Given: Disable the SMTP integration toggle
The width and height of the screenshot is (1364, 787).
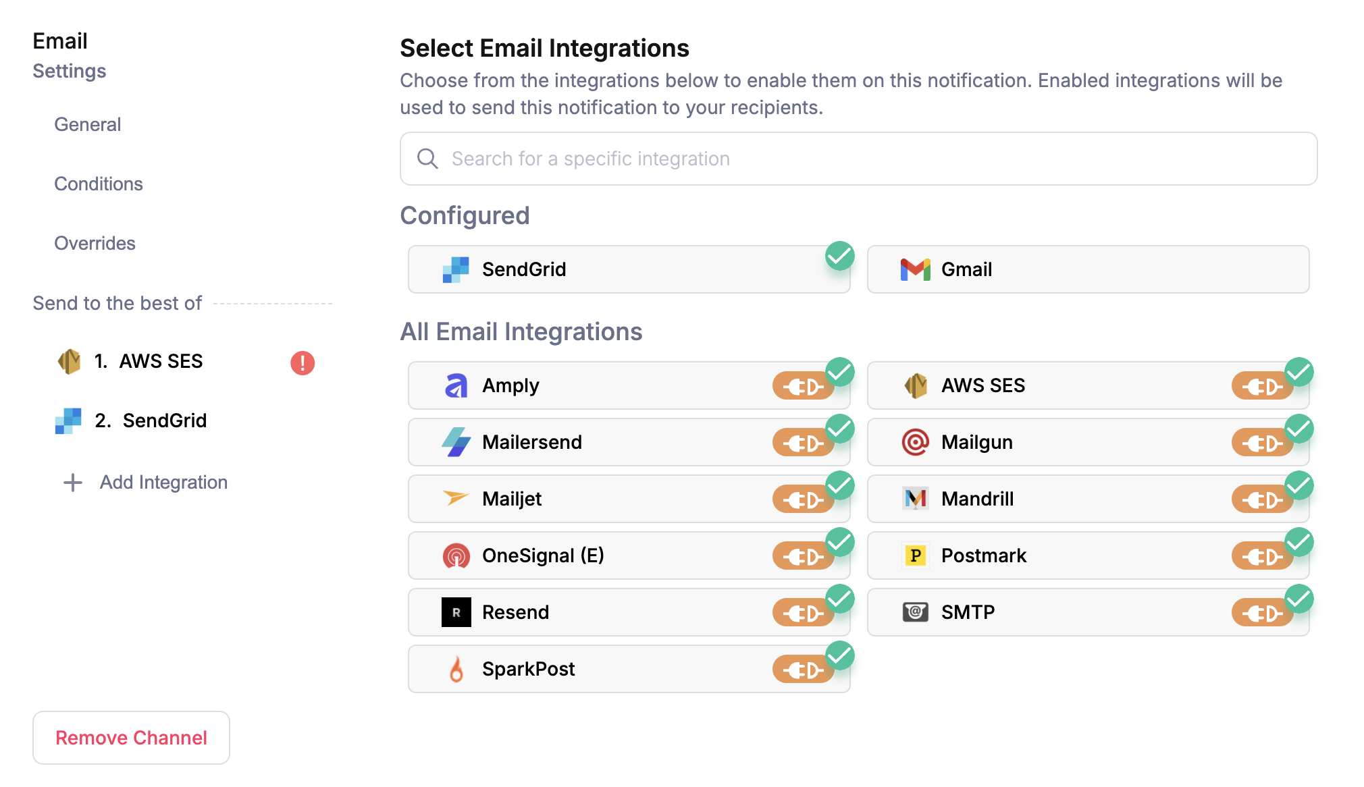Looking at the screenshot, I should click(x=1262, y=612).
